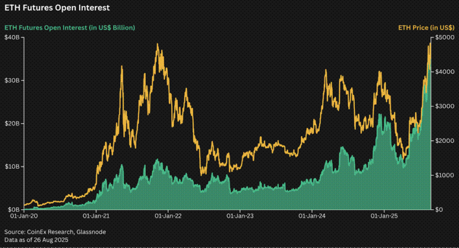Click the $40B left axis label
Viewport: 459px width, 248px height.
(x=12, y=37)
